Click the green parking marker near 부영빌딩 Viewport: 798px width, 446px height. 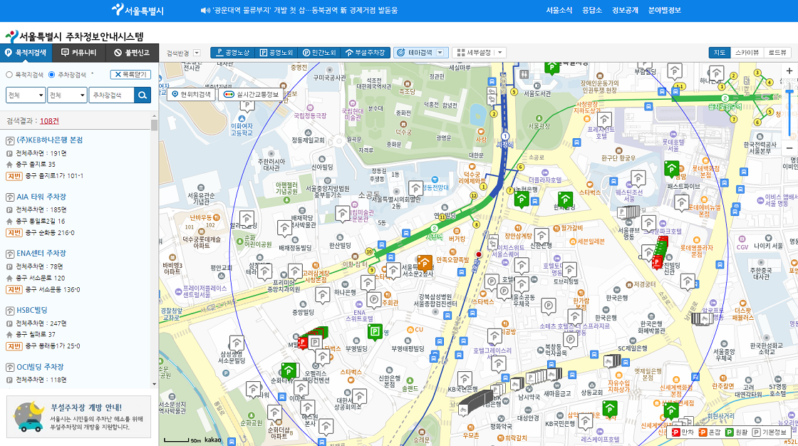(375, 333)
